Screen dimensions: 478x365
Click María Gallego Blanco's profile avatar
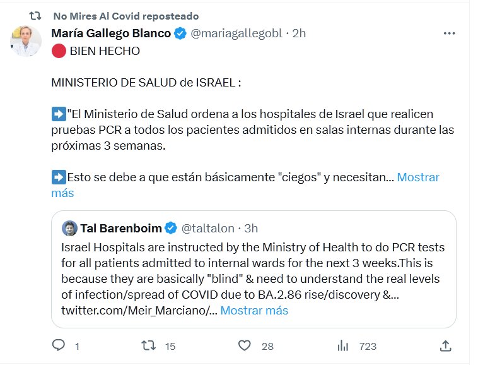click(26, 40)
